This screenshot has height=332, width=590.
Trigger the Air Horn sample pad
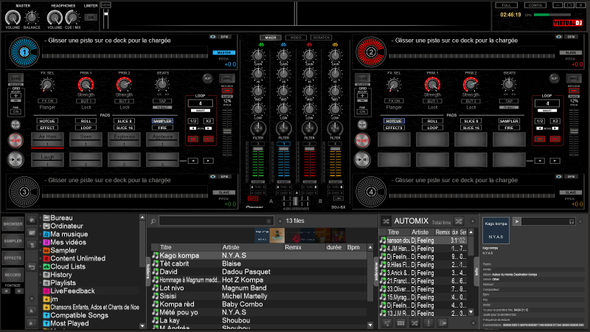47,139
